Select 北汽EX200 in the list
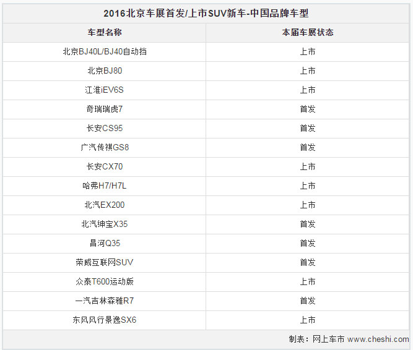The height and width of the screenshot is (350, 413). pyautogui.click(x=105, y=205)
